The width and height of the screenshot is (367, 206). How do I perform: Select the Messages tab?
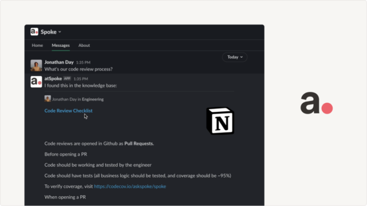point(61,45)
